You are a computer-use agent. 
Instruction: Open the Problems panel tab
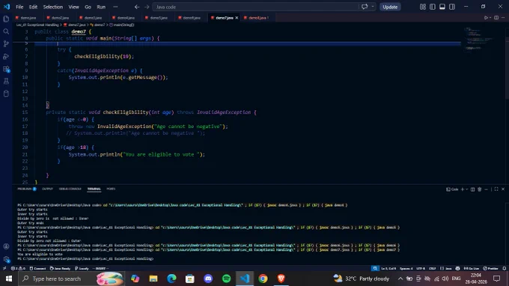(x=27, y=189)
